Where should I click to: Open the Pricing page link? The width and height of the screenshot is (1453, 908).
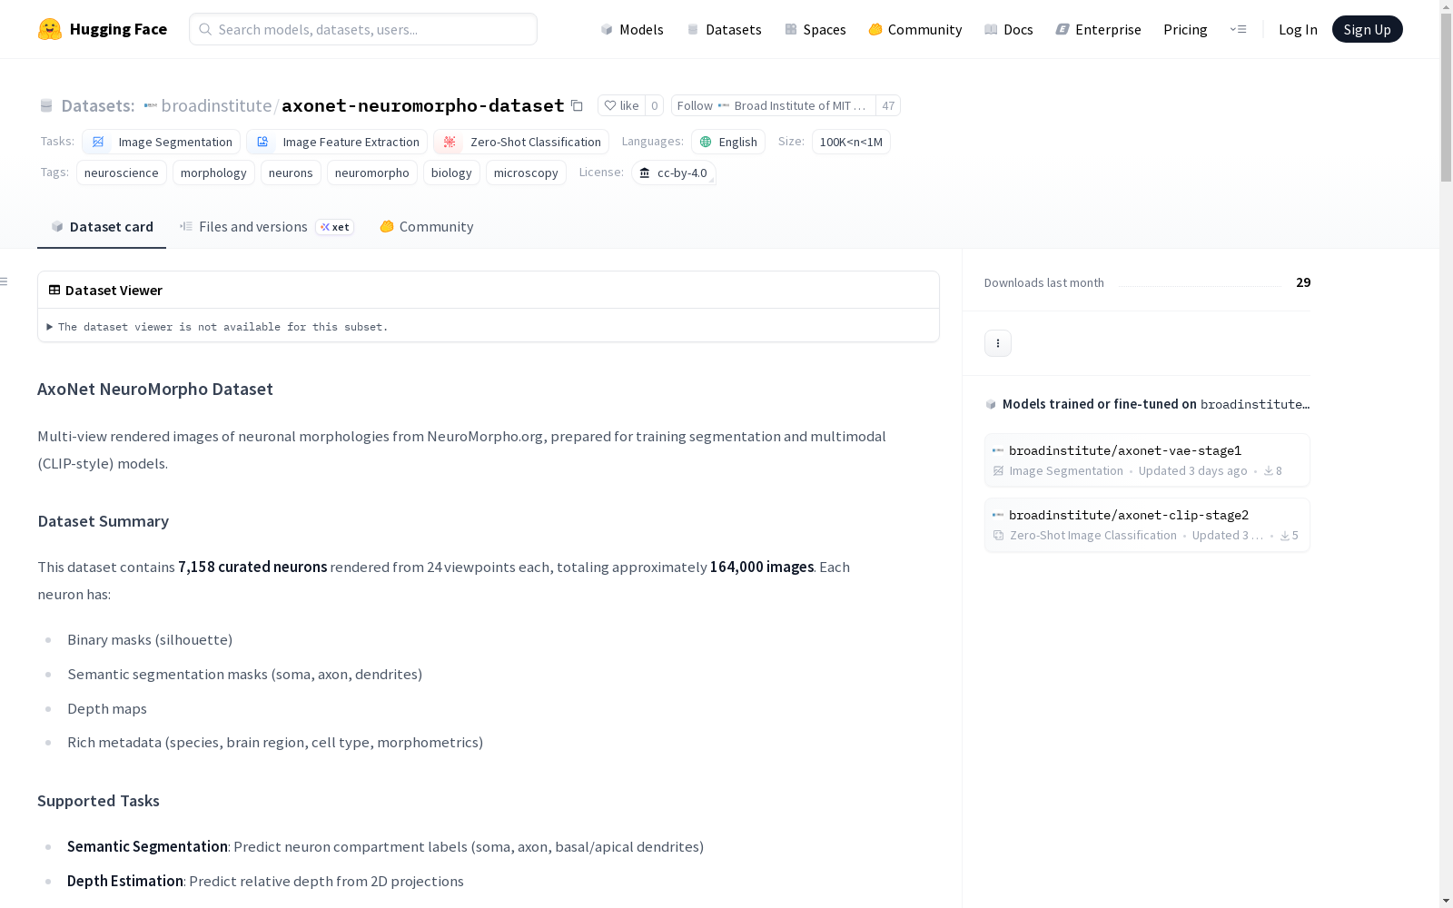pyautogui.click(x=1185, y=29)
